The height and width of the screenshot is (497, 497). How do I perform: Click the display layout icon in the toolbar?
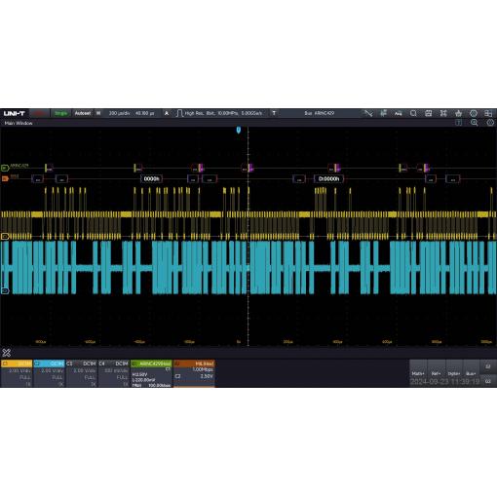coord(443,113)
